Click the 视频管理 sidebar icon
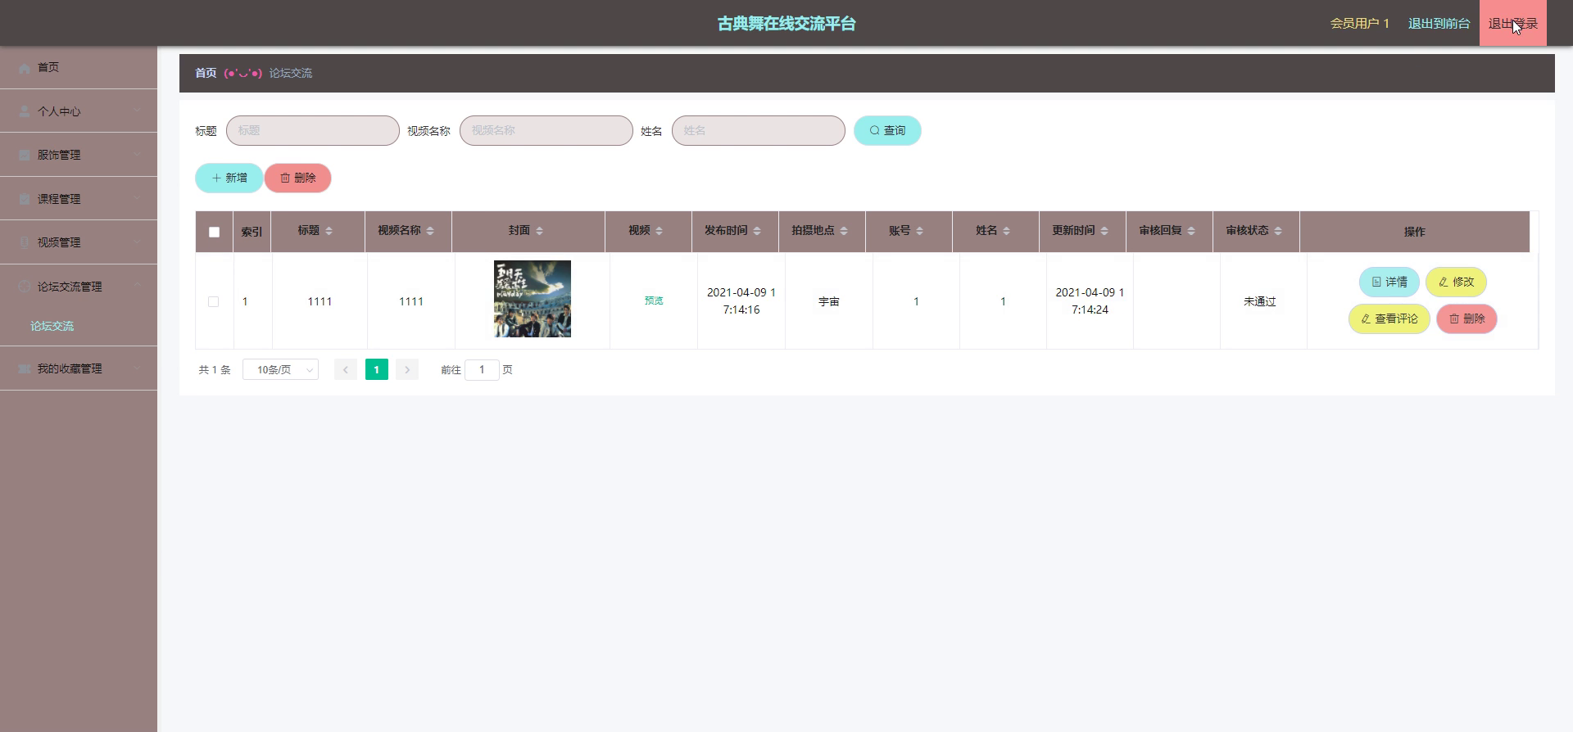The height and width of the screenshot is (732, 1573). tap(25, 242)
